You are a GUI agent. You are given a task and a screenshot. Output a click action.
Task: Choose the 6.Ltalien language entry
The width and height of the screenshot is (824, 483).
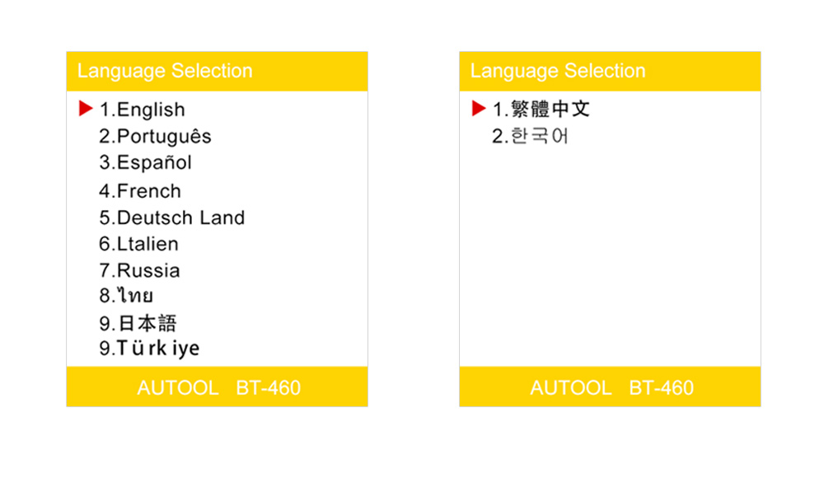(138, 244)
